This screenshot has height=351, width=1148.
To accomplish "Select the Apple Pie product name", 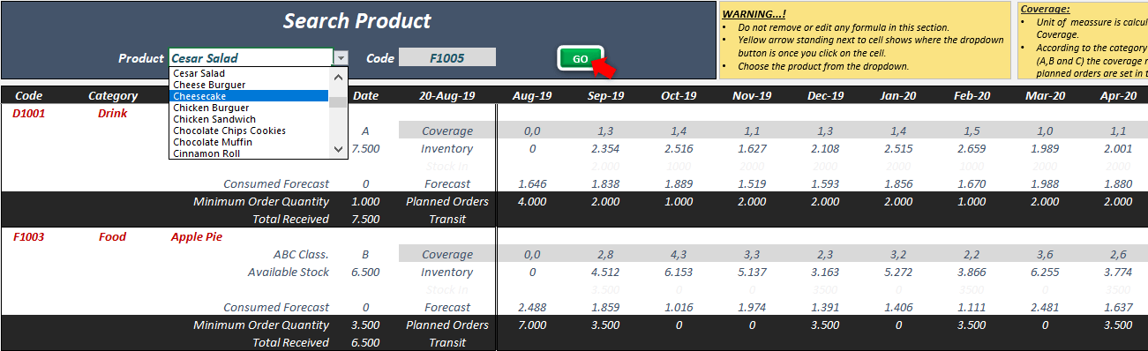I will (197, 236).
